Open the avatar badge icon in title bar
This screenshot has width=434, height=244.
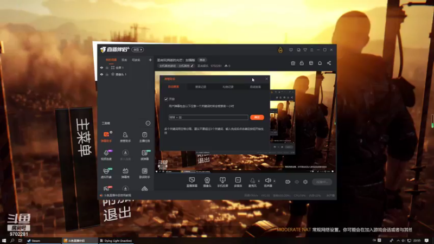tap(280, 50)
